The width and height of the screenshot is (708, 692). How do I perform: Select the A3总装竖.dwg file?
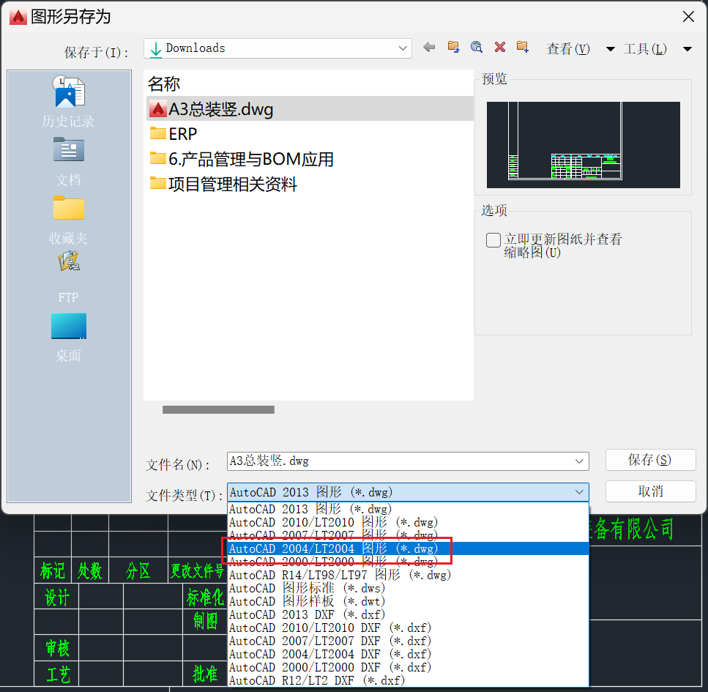310,109
